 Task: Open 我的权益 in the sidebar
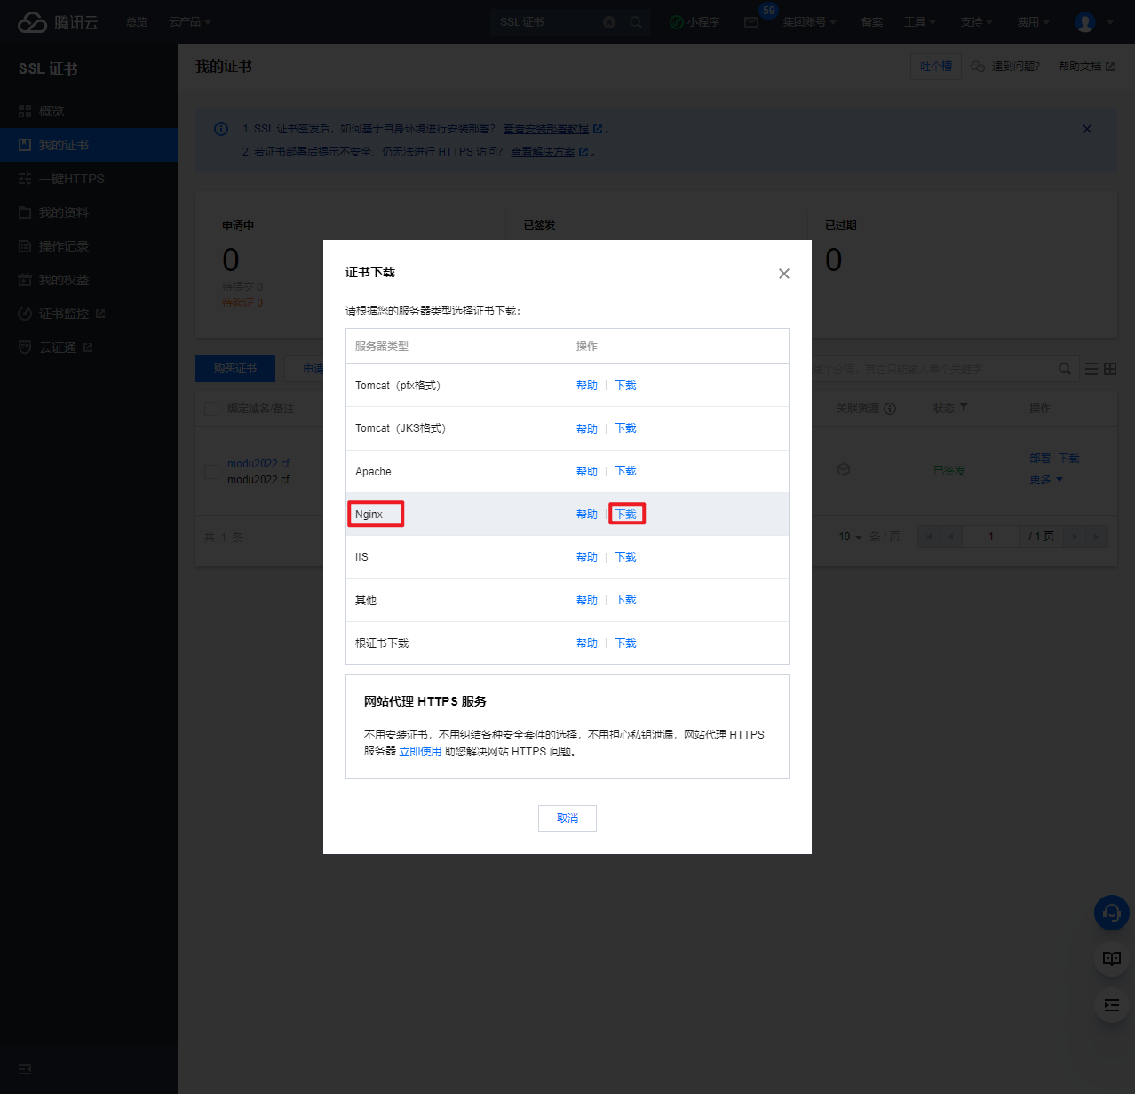(89, 280)
